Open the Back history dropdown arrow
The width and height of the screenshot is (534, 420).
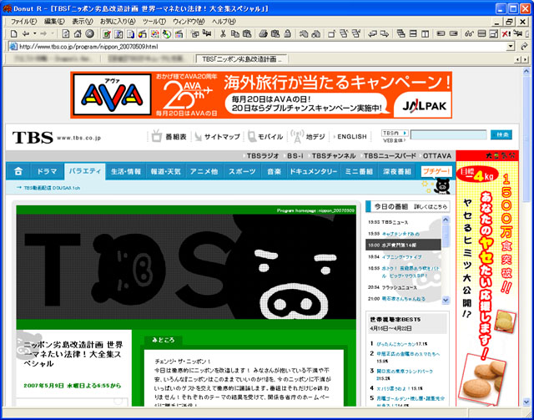[34, 33]
